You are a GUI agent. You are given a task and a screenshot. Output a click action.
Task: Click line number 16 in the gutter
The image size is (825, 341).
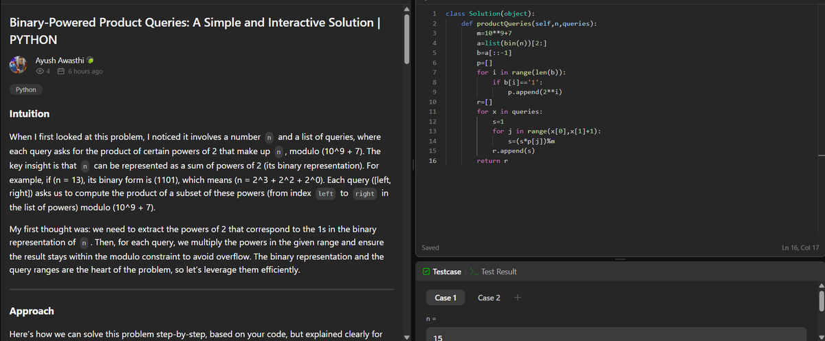point(432,160)
